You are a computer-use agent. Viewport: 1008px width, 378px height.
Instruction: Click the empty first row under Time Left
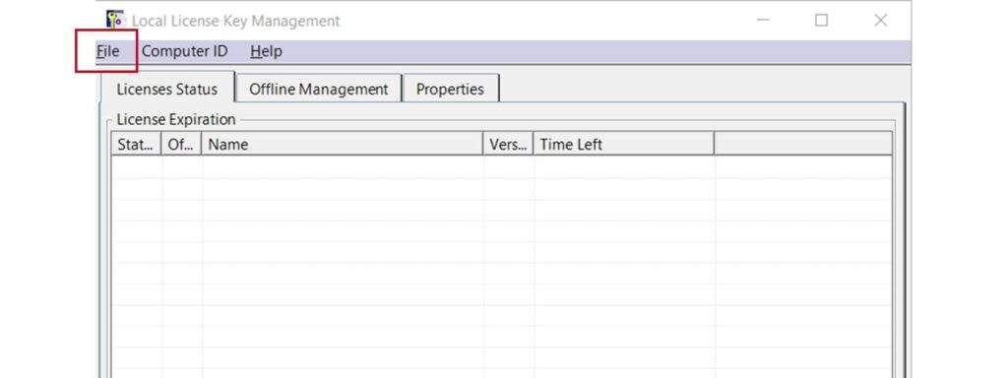pyautogui.click(x=624, y=167)
